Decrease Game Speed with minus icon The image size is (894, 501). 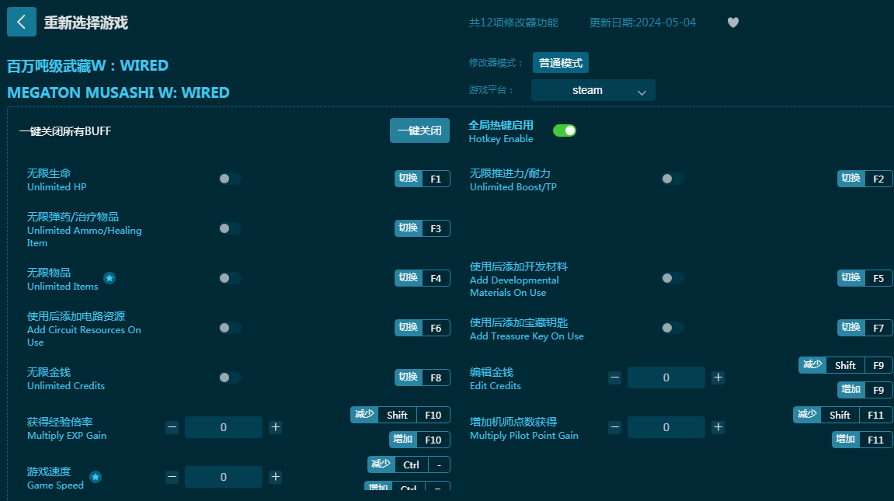point(172,476)
